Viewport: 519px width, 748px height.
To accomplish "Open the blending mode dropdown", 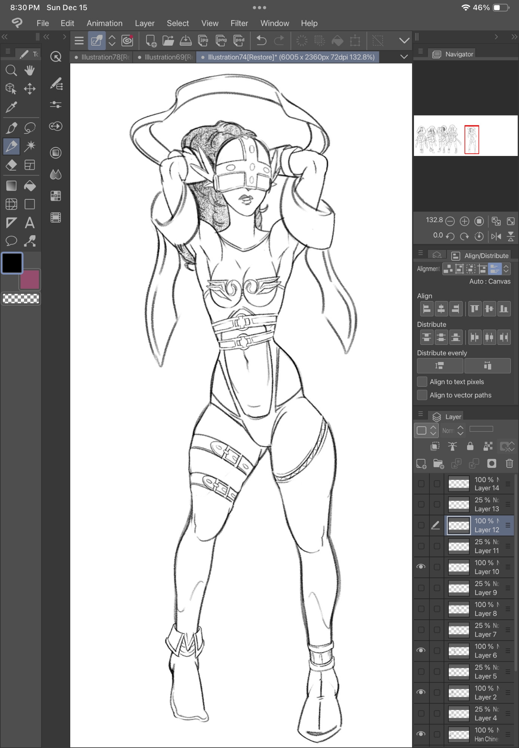I will point(453,430).
